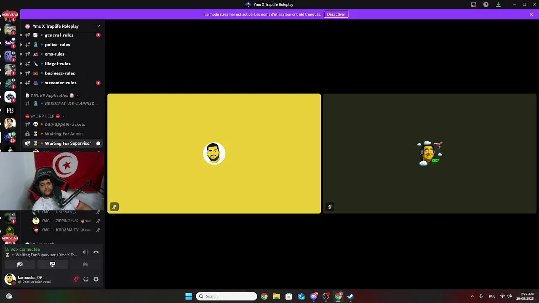This screenshot has width=539, height=303.
Task: Open File Explorer from the taskbar
Action: tap(276, 296)
